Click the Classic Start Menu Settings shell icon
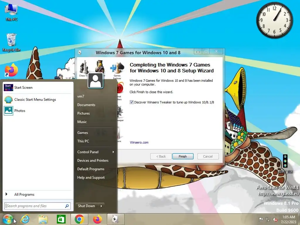Viewport: 300px width, 225px height. pyautogui.click(x=8, y=100)
